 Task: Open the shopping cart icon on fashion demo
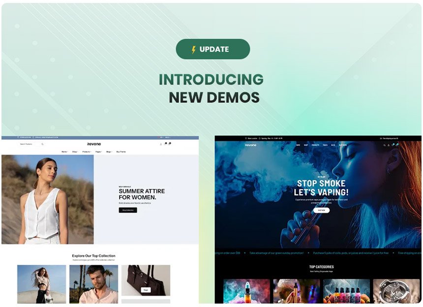click(170, 144)
